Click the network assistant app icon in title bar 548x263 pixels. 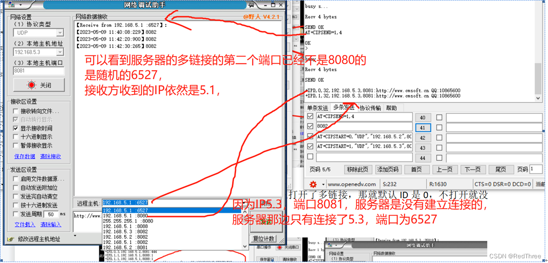pyautogui.click(x=12, y=5)
